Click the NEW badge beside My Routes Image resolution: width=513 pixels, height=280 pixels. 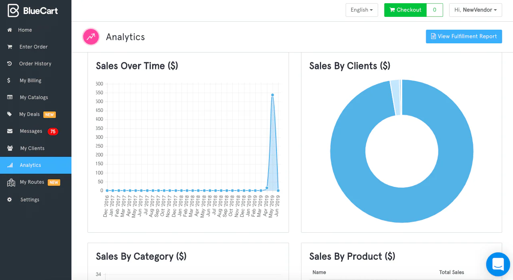tap(54, 183)
